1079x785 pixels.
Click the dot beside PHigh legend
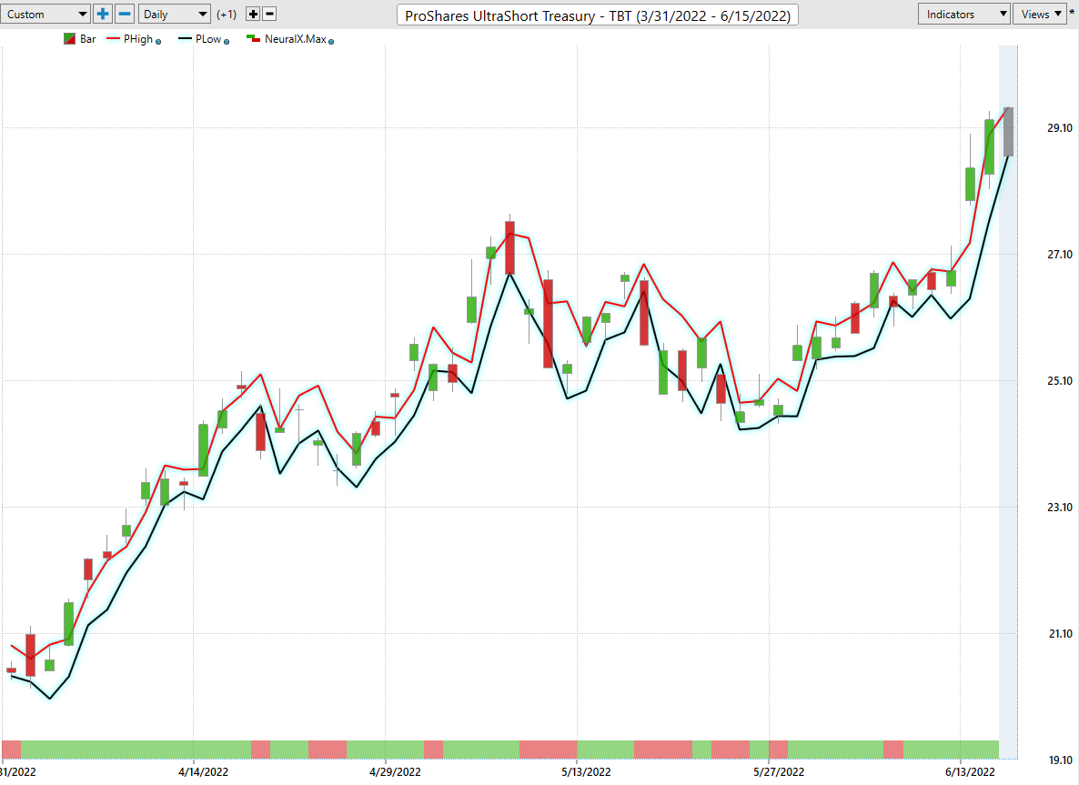point(158,42)
